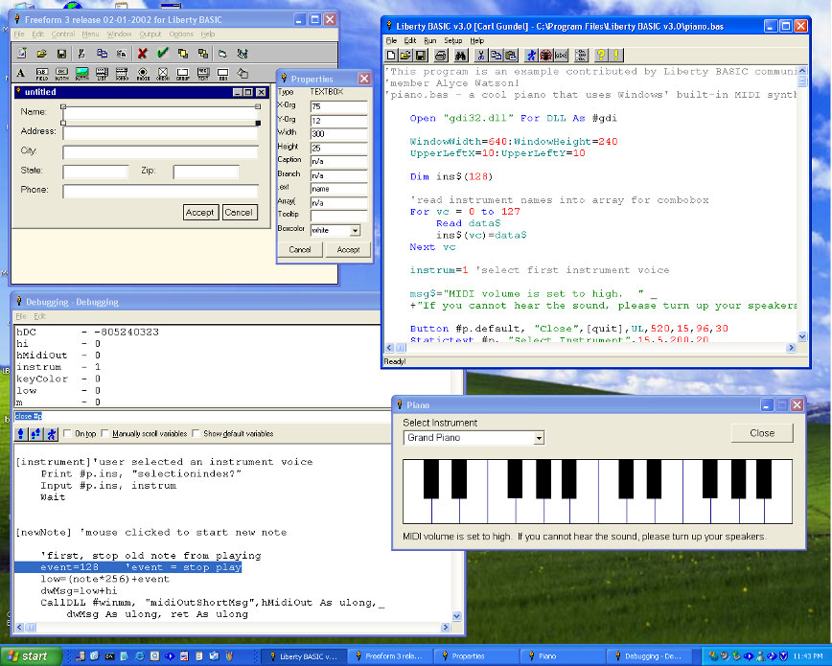Click the yellow exclamation mark icon in Liberty BASIC
Screen dimensions: 832x666
[616, 56]
